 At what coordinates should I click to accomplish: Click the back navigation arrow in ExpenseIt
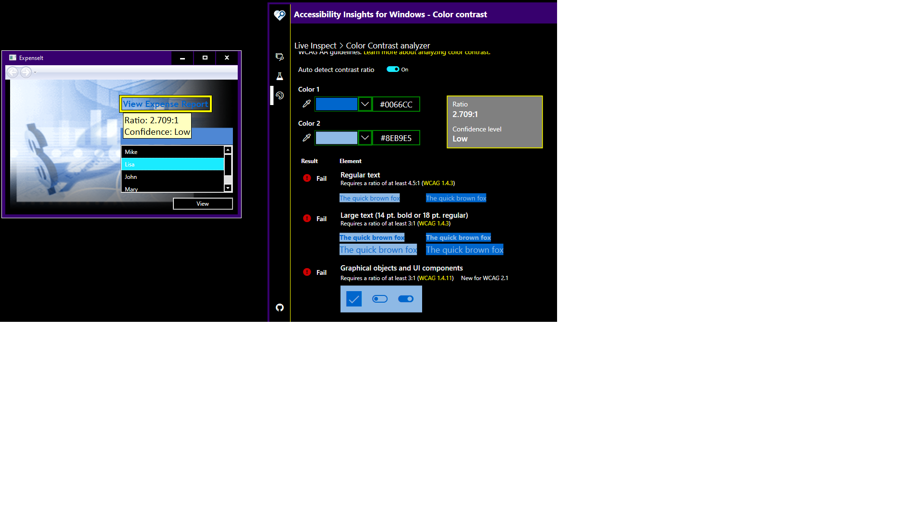[12, 72]
